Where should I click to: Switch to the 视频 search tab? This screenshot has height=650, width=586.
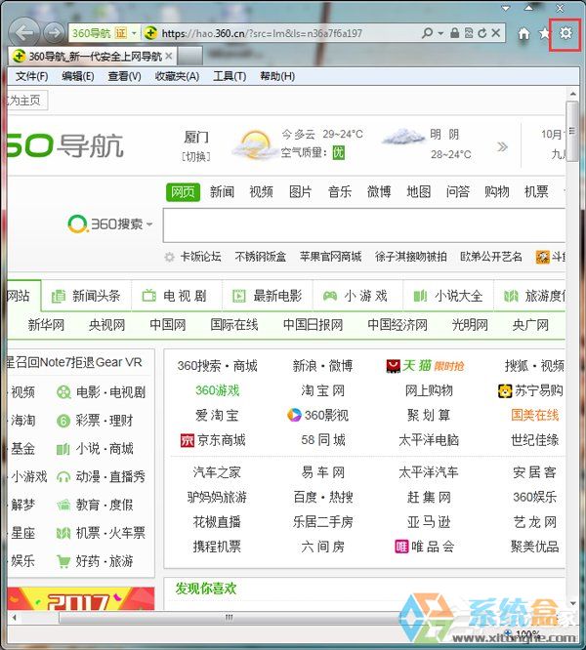[x=262, y=192]
